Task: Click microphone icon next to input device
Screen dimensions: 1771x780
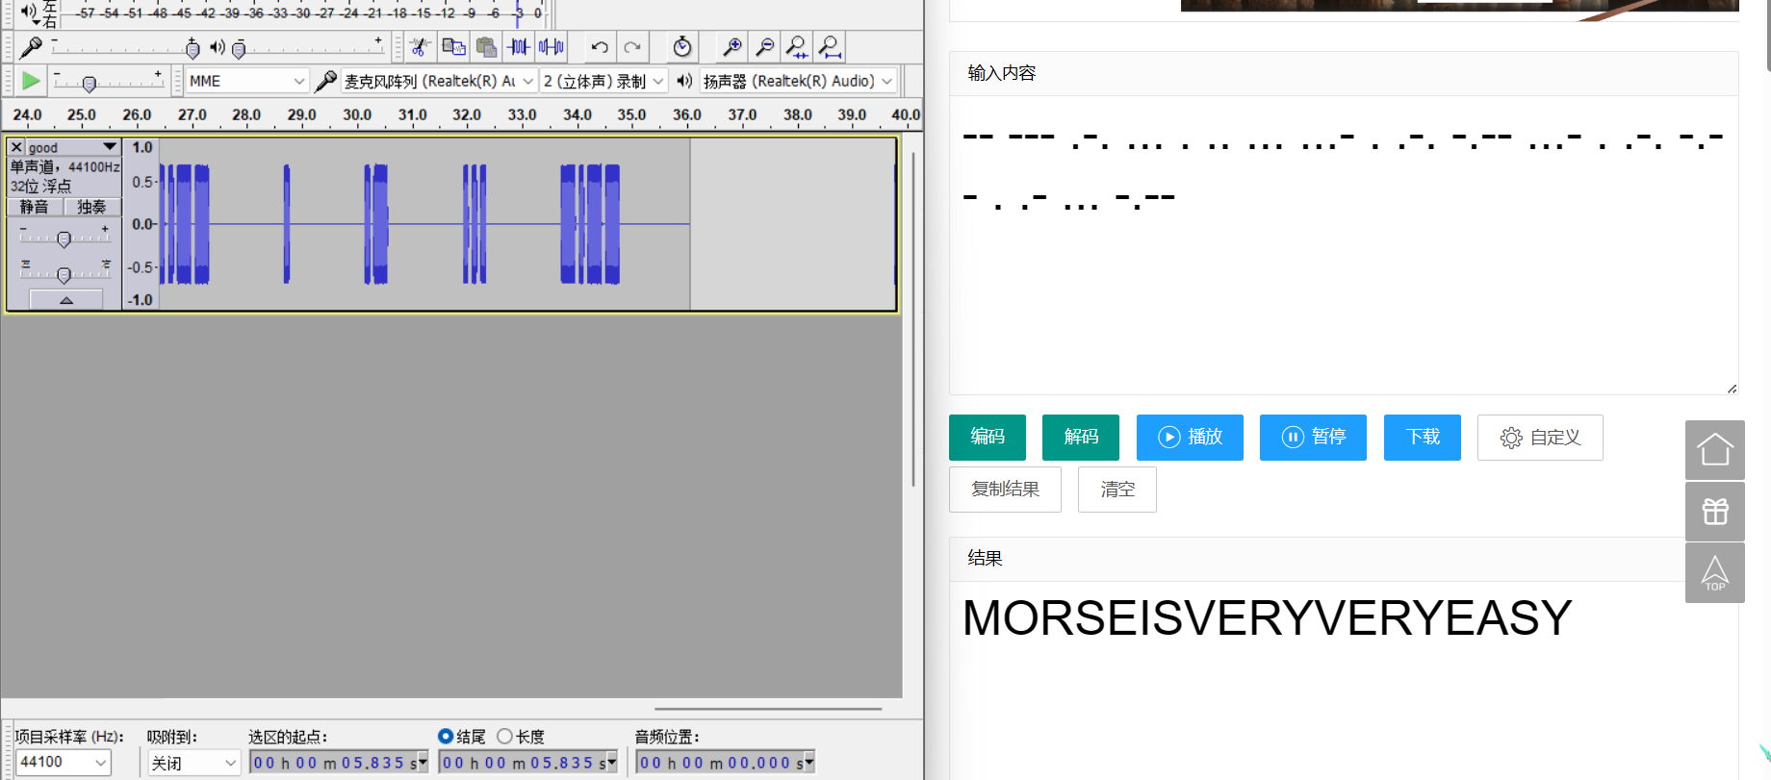Action: [325, 81]
